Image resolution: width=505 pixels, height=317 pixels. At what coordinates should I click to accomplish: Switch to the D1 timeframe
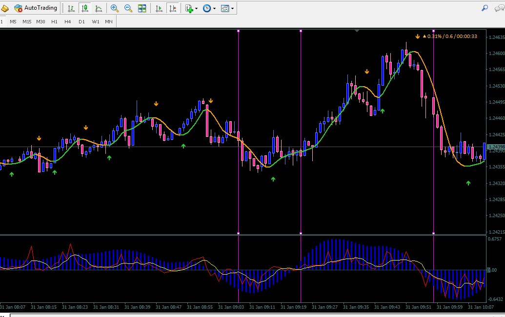pos(82,21)
